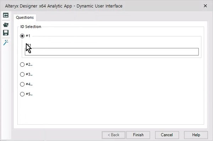Select the #2 radio button
The image size is (213, 141).
point(22,64)
